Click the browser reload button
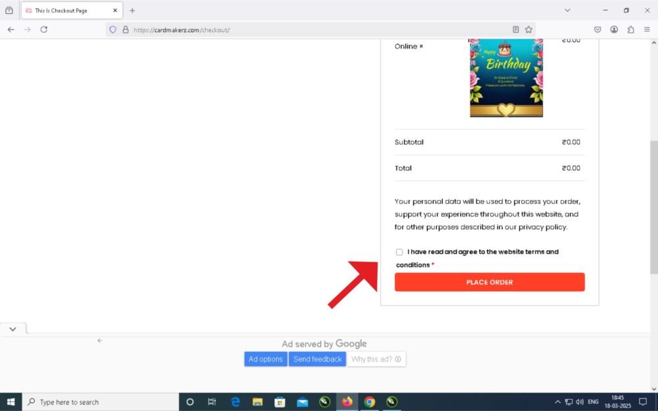The image size is (658, 411). (44, 30)
